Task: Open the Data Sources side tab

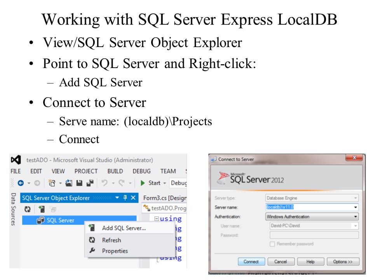Action: (13, 209)
